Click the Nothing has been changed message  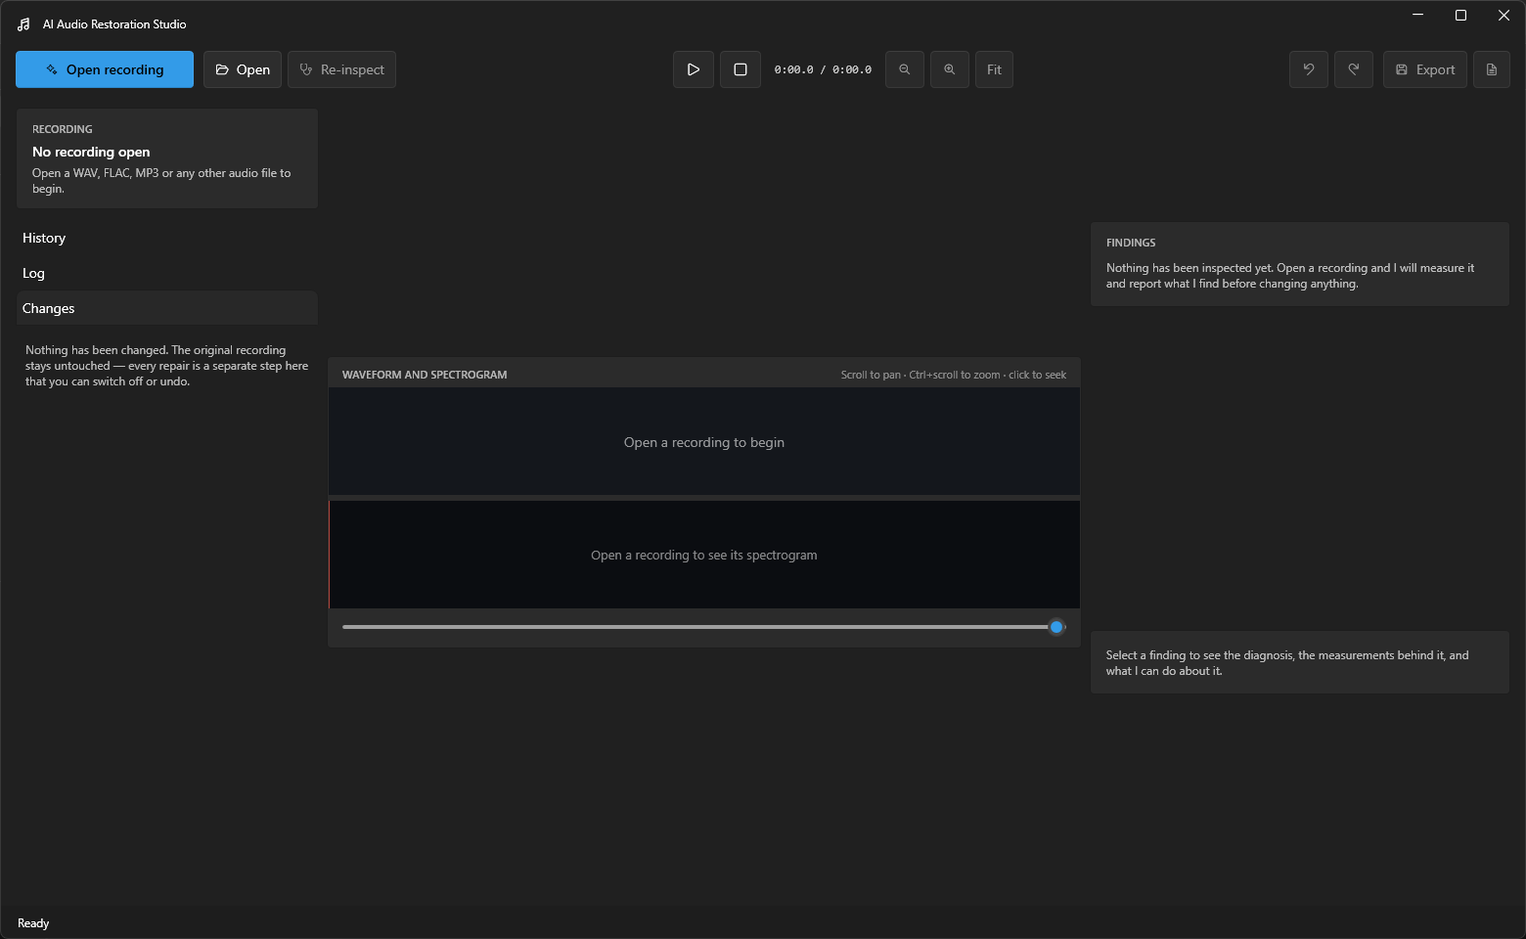pyautogui.click(x=166, y=366)
